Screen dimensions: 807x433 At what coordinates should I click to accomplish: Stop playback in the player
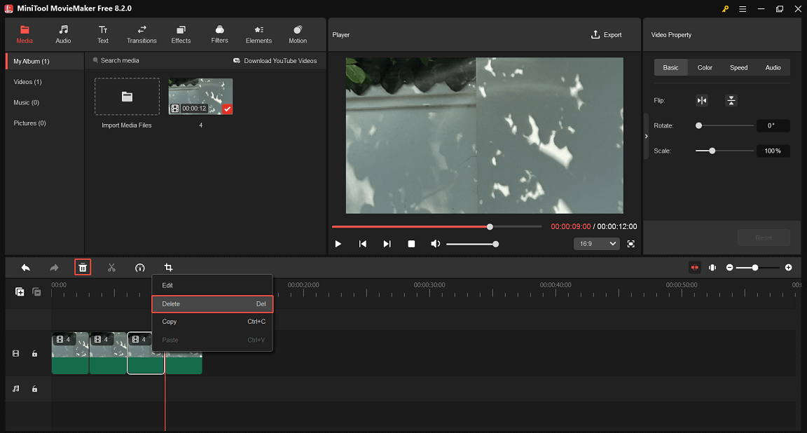pyautogui.click(x=411, y=244)
